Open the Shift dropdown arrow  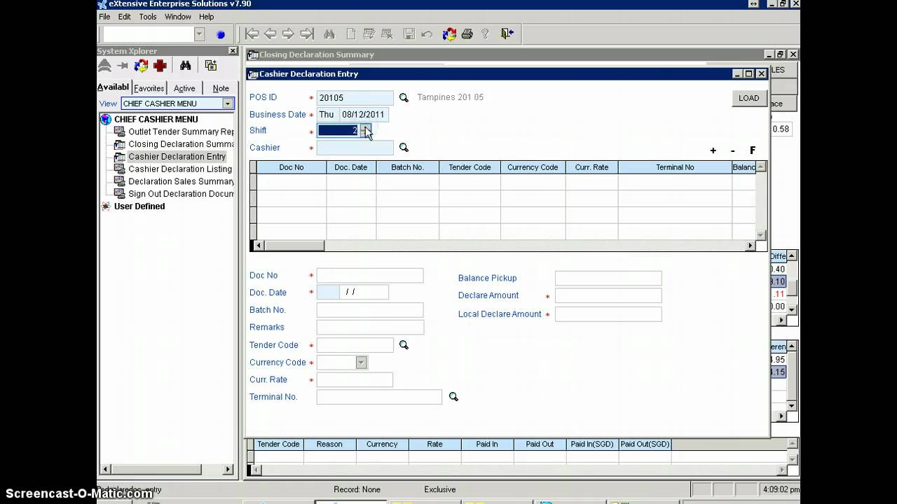366,131
